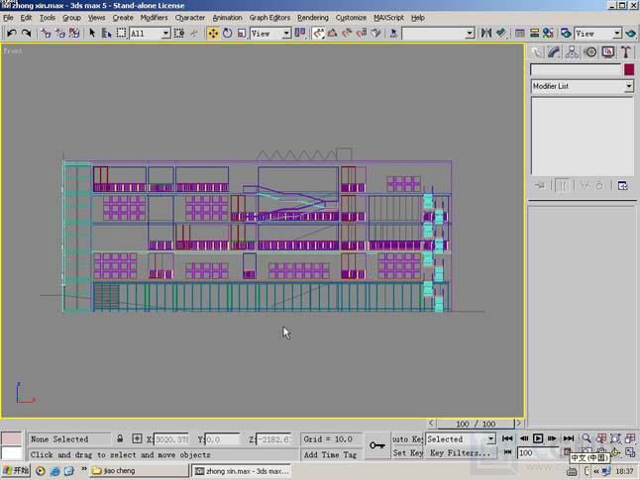Click the Go to End button
This screenshot has width=640, height=480.
point(569,438)
